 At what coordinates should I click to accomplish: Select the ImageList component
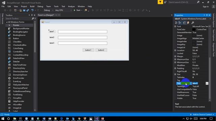tap(17, 108)
